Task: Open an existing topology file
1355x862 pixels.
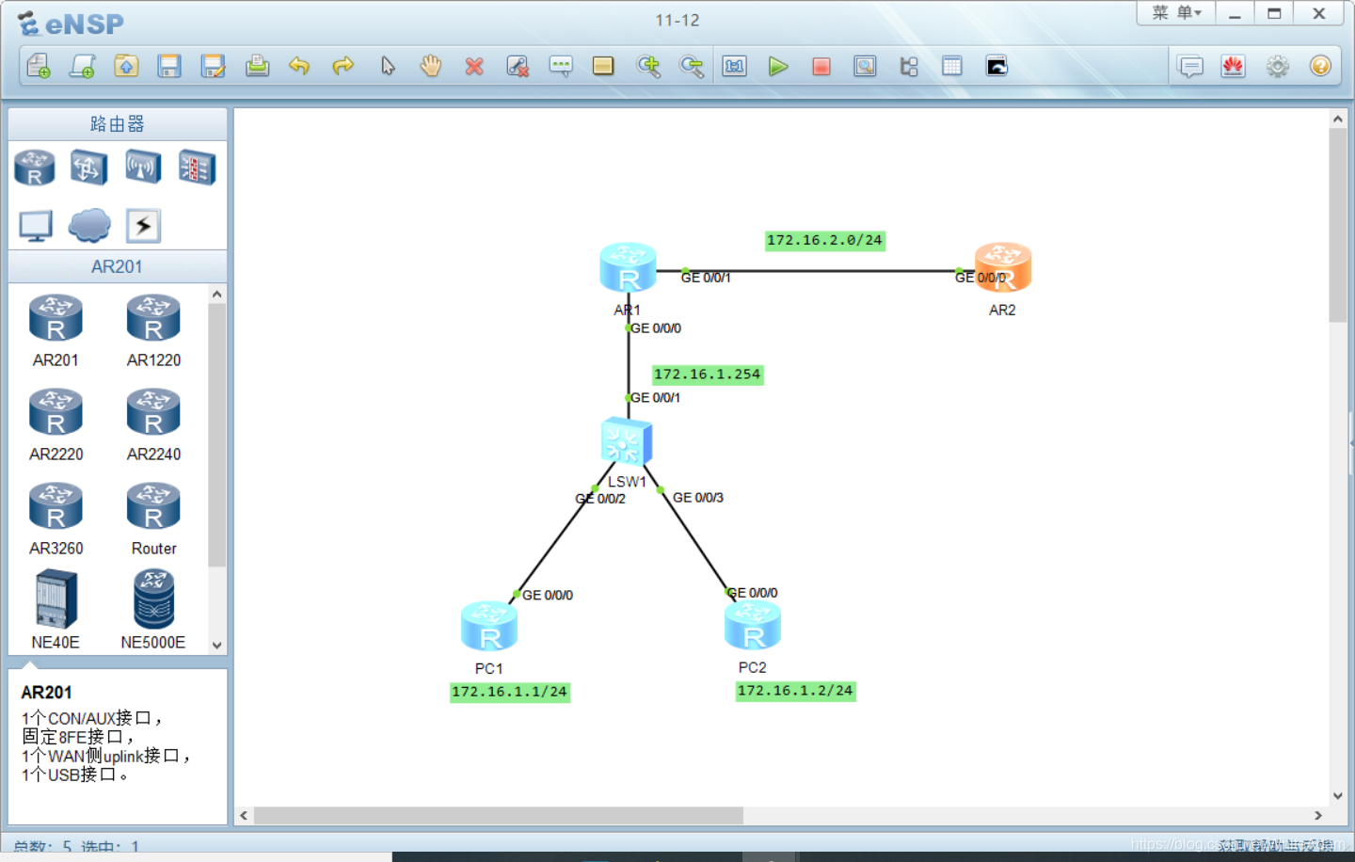Action: [x=126, y=66]
